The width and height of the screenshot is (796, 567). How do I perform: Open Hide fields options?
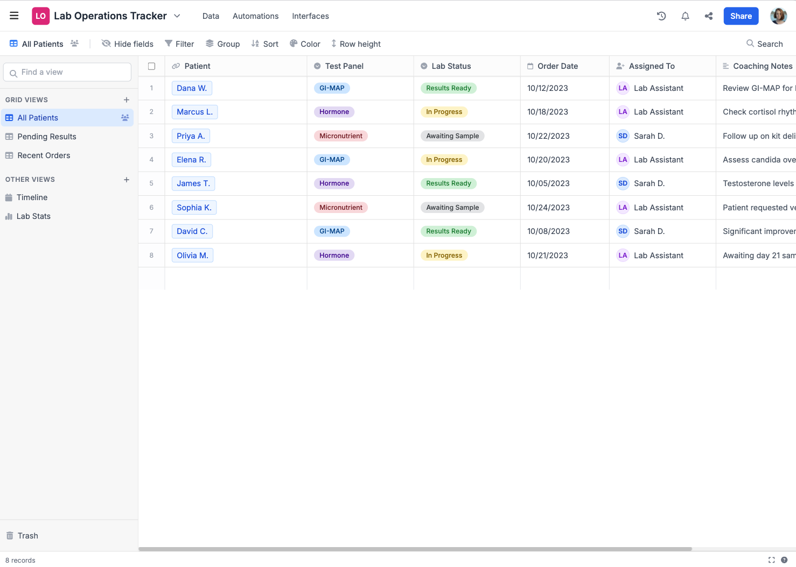(128, 44)
